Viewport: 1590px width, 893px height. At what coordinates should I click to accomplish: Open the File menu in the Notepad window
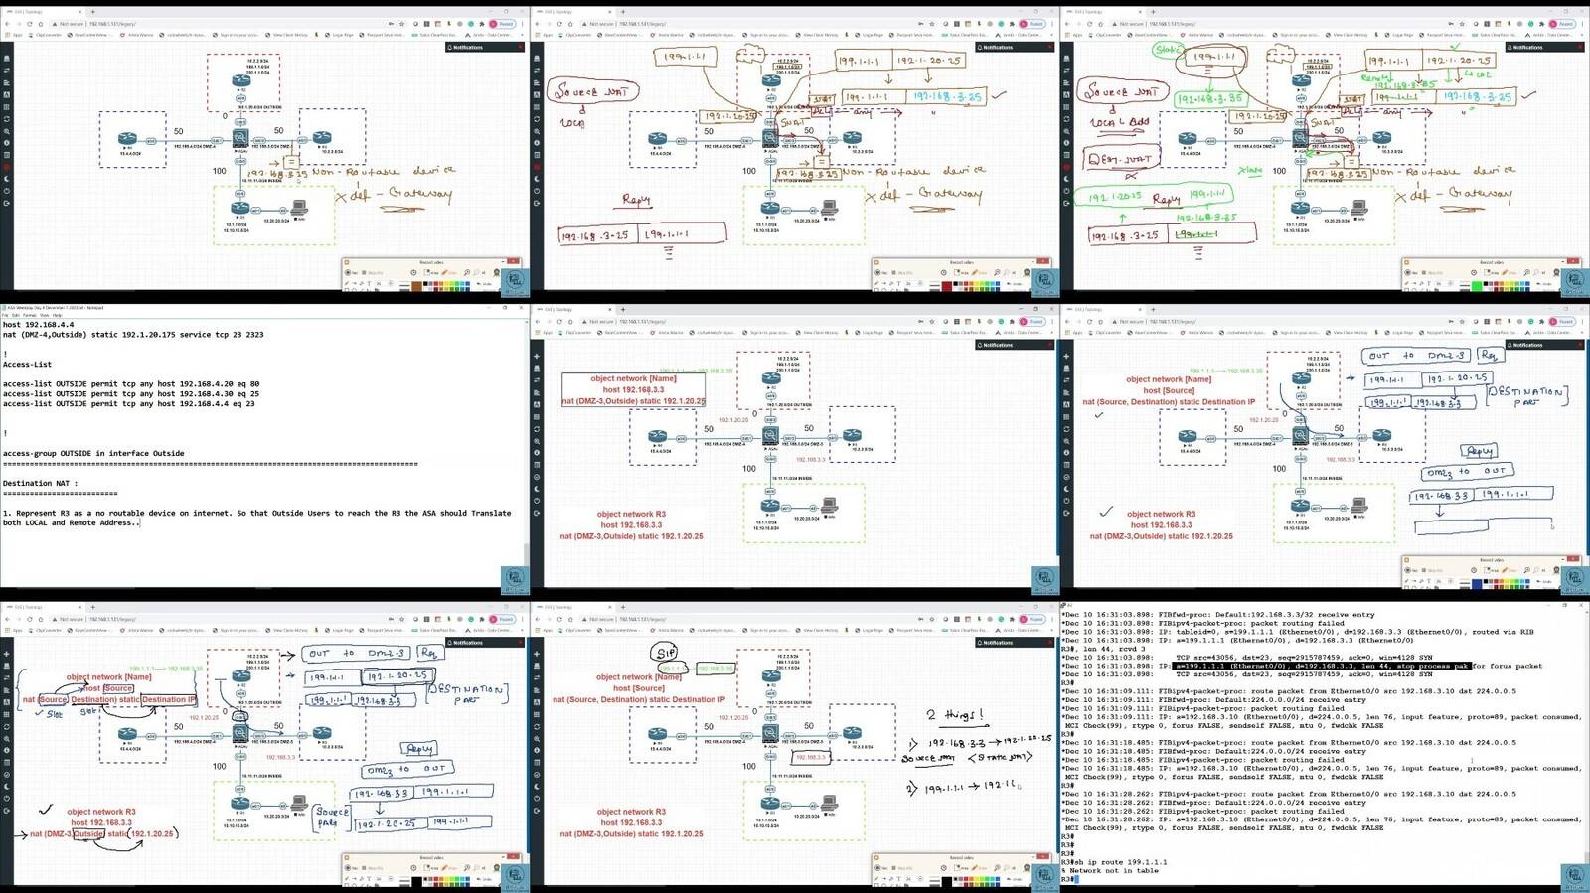(x=5, y=315)
